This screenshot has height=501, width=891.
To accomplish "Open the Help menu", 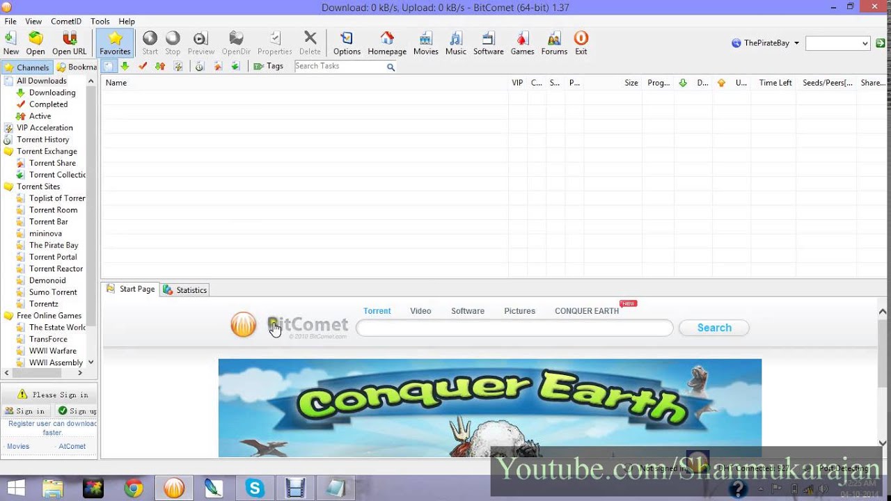I will 127,22.
